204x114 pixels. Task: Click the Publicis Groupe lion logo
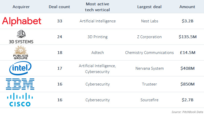point(20,52)
